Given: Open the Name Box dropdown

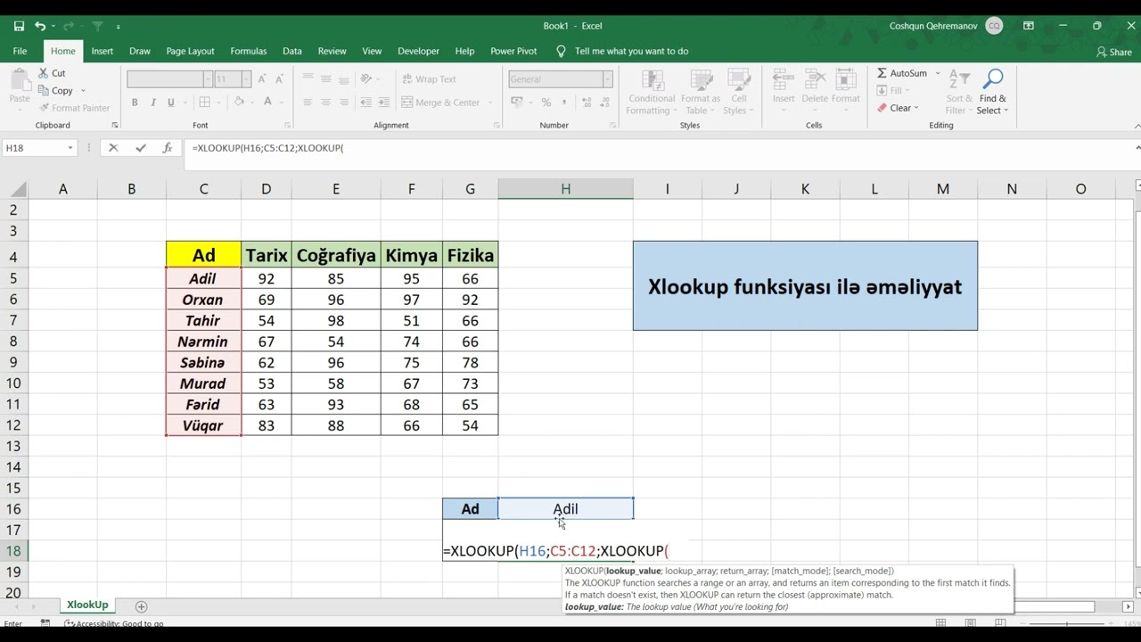Looking at the screenshot, I should 70,148.
